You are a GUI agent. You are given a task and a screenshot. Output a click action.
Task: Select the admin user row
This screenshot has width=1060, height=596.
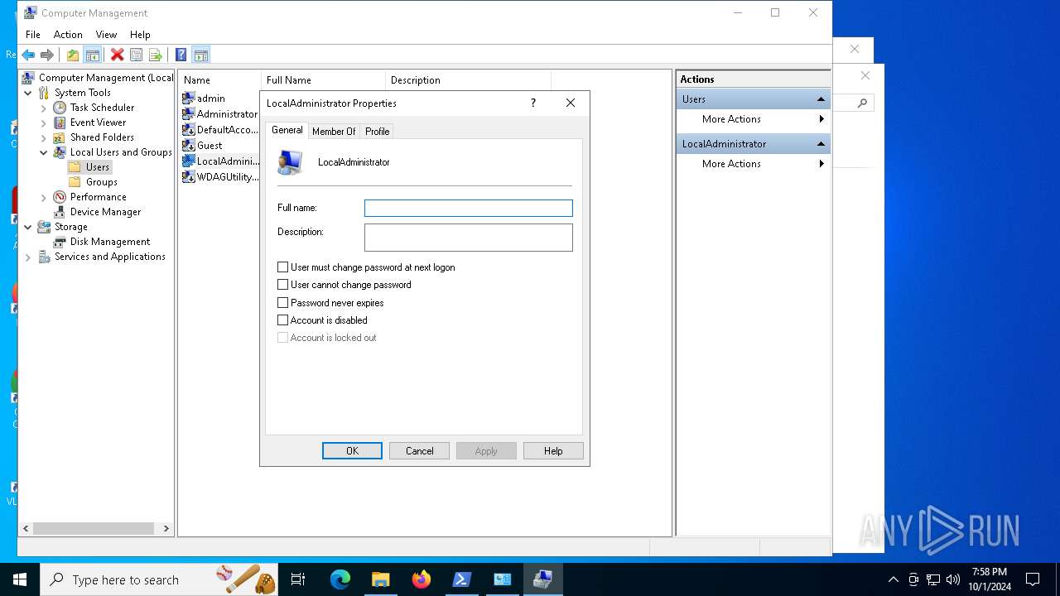tap(210, 99)
